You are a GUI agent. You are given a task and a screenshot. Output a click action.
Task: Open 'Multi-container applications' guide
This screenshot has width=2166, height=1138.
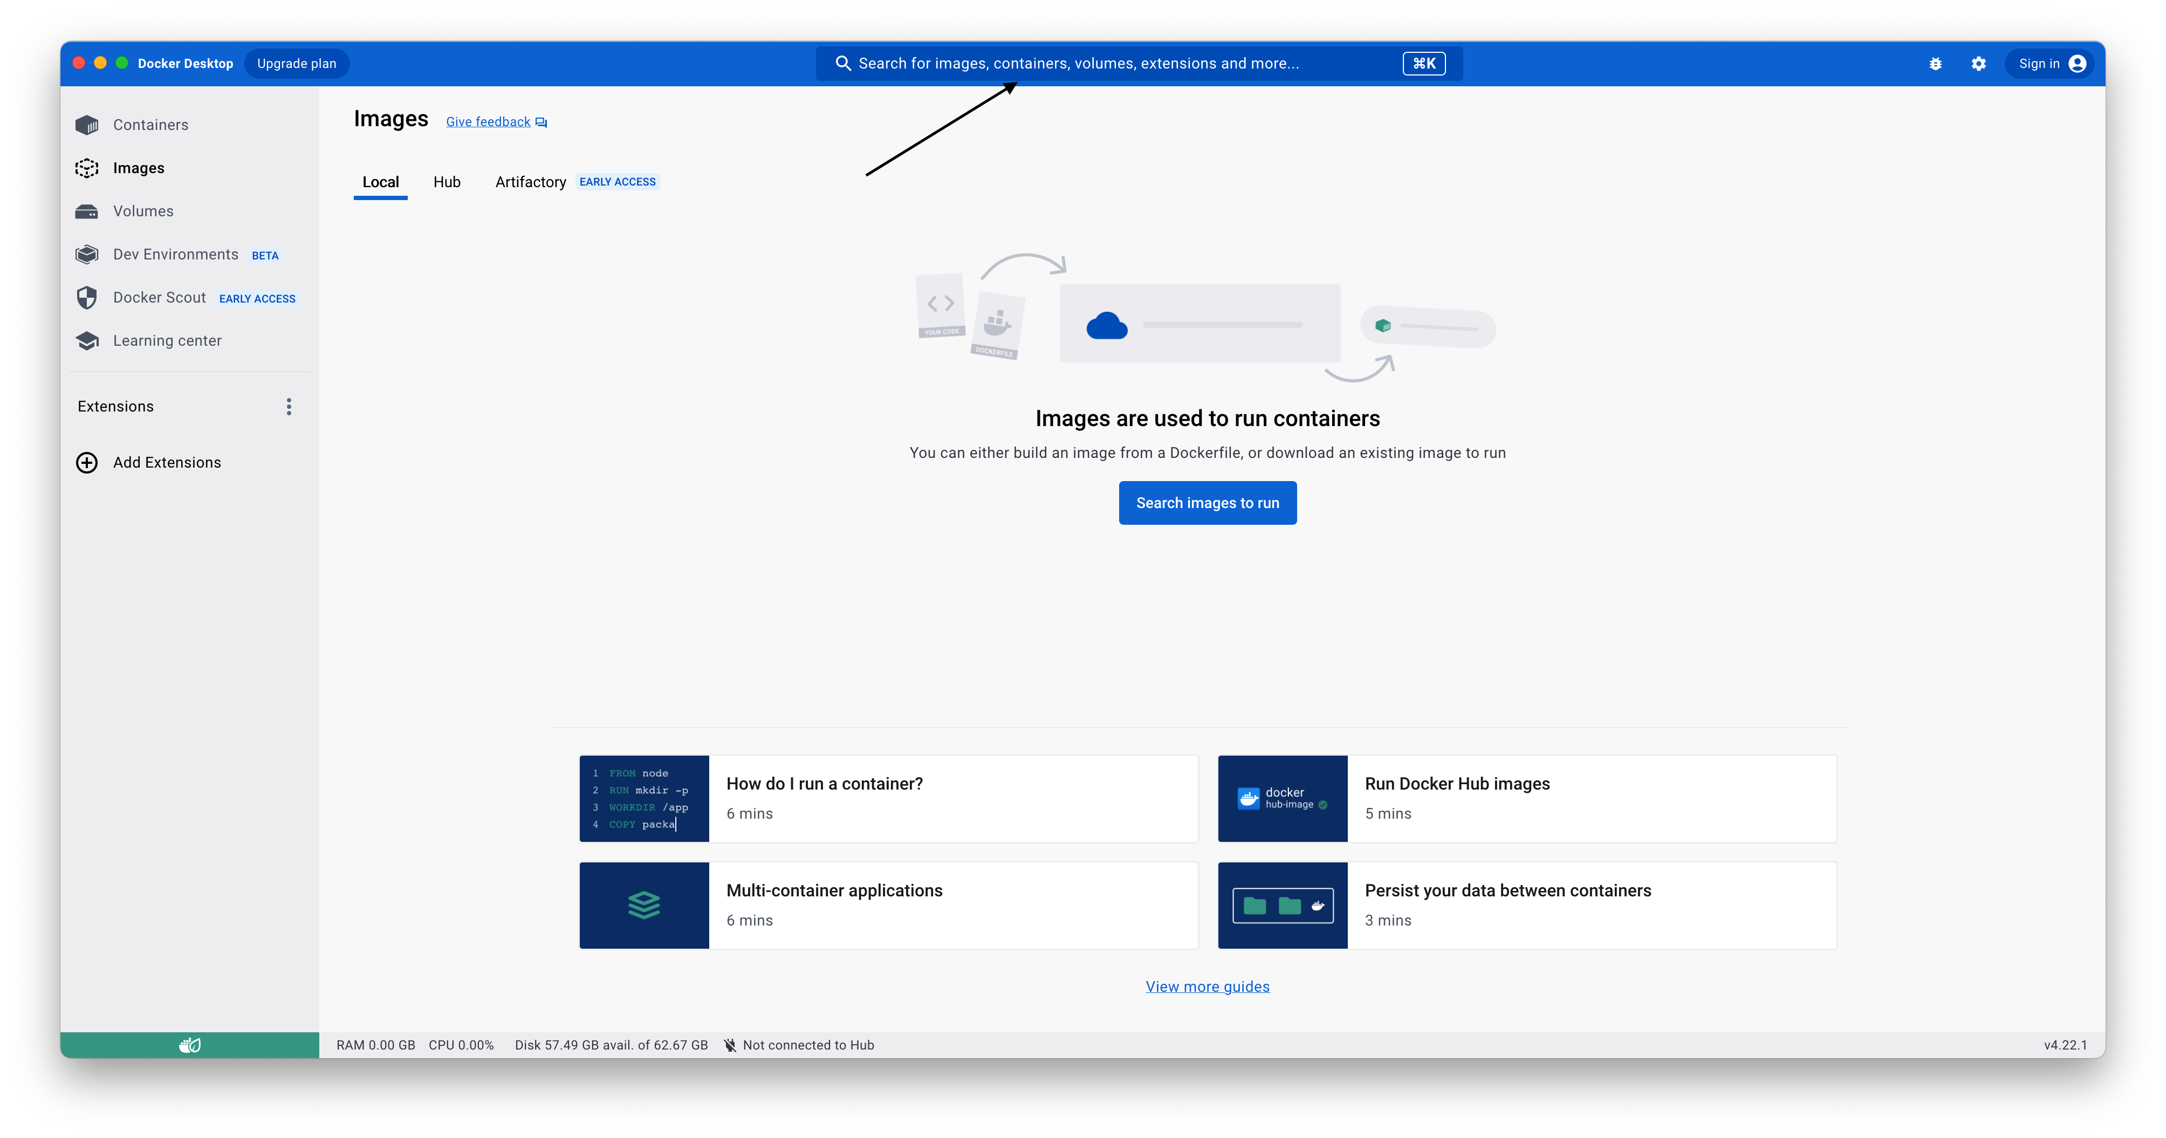tap(889, 906)
